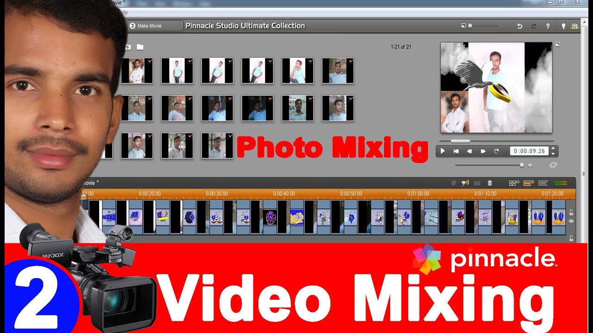Toggle the video track lock icon
Image resolution: width=593 pixels, height=333 pixels.
click(571, 213)
